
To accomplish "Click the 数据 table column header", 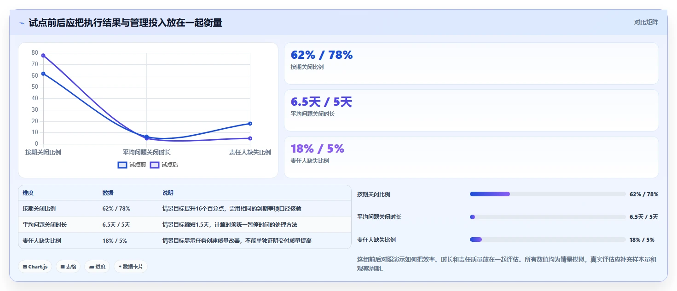I will point(108,193).
